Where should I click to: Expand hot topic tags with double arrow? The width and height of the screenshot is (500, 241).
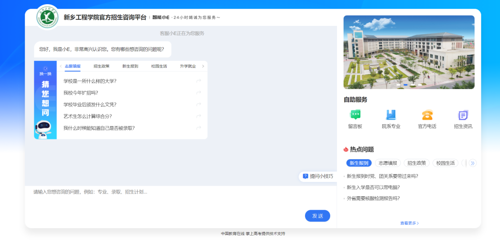point(472,163)
